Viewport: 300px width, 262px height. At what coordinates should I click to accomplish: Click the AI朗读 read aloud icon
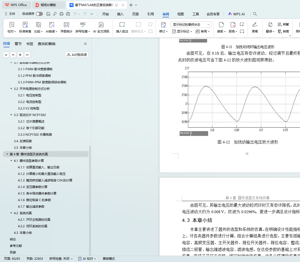coord(51,25)
